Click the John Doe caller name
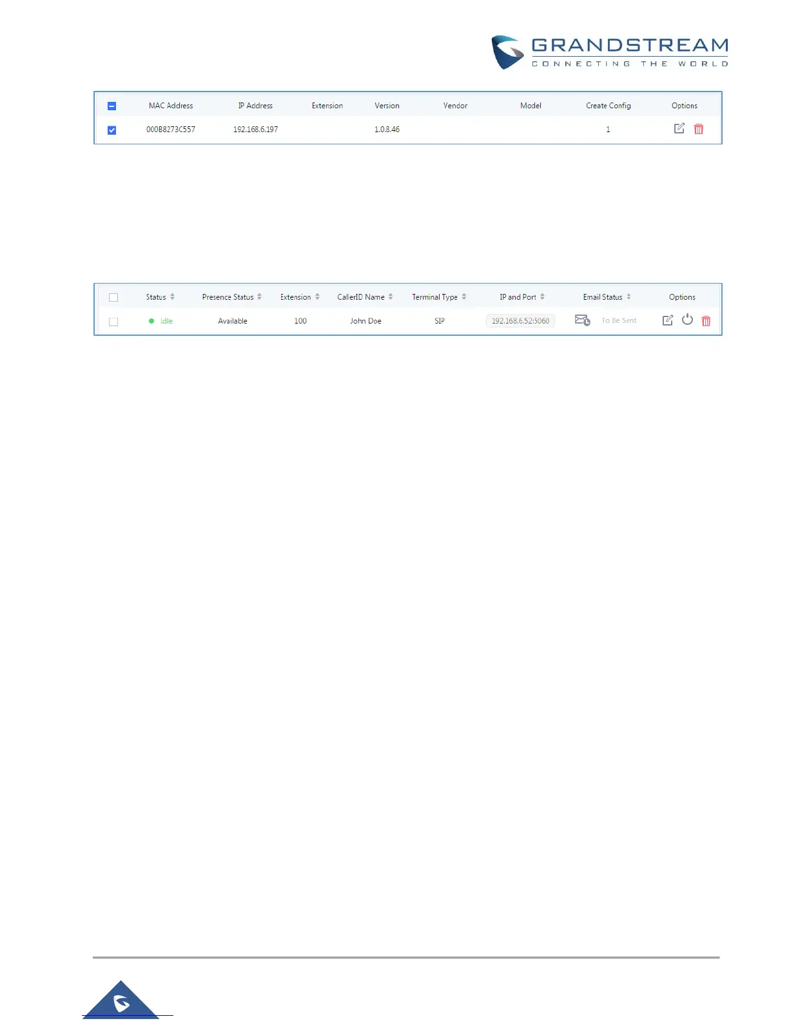Image resolution: width=789 pixels, height=1021 pixels. (365, 321)
